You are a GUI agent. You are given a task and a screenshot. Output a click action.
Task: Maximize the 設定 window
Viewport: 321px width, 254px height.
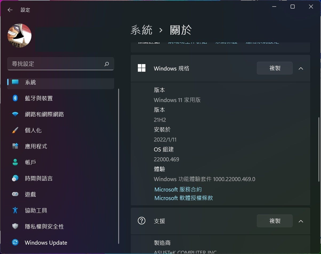pyautogui.click(x=292, y=7)
